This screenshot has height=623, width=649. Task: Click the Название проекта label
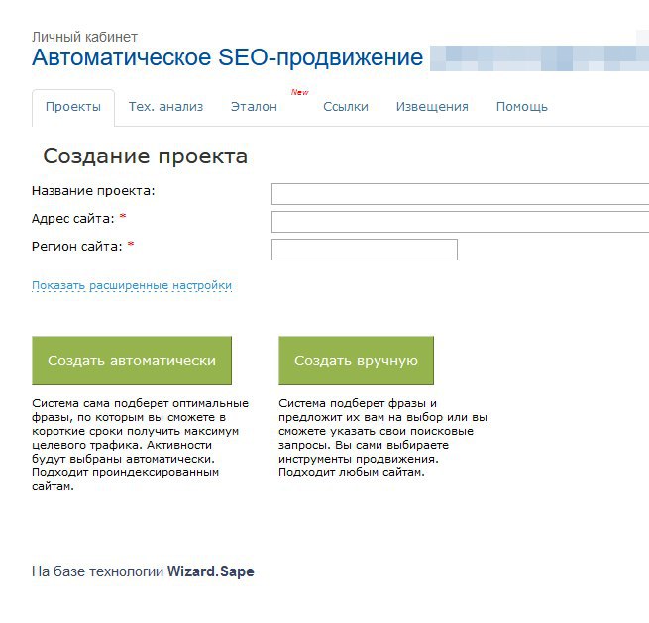[93, 191]
